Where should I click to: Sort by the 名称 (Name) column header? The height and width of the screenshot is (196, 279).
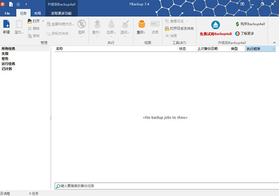pos(116,49)
